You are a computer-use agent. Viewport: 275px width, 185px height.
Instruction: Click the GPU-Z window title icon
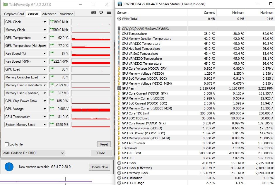[6, 4]
